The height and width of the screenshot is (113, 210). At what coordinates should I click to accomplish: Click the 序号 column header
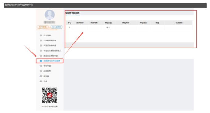coord(69,23)
